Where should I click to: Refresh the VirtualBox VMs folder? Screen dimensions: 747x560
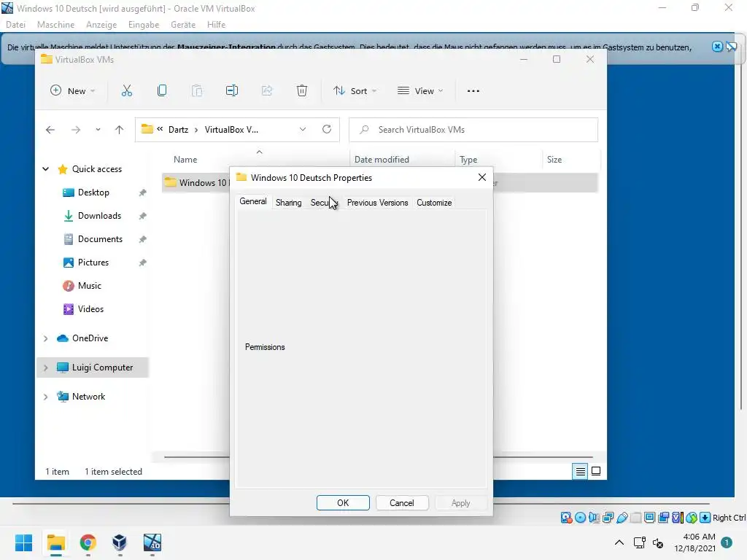[x=327, y=129]
